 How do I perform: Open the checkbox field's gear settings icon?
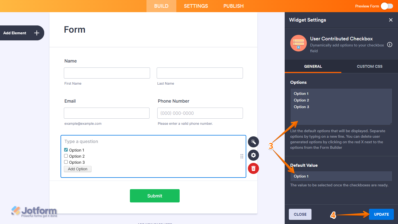(x=253, y=155)
